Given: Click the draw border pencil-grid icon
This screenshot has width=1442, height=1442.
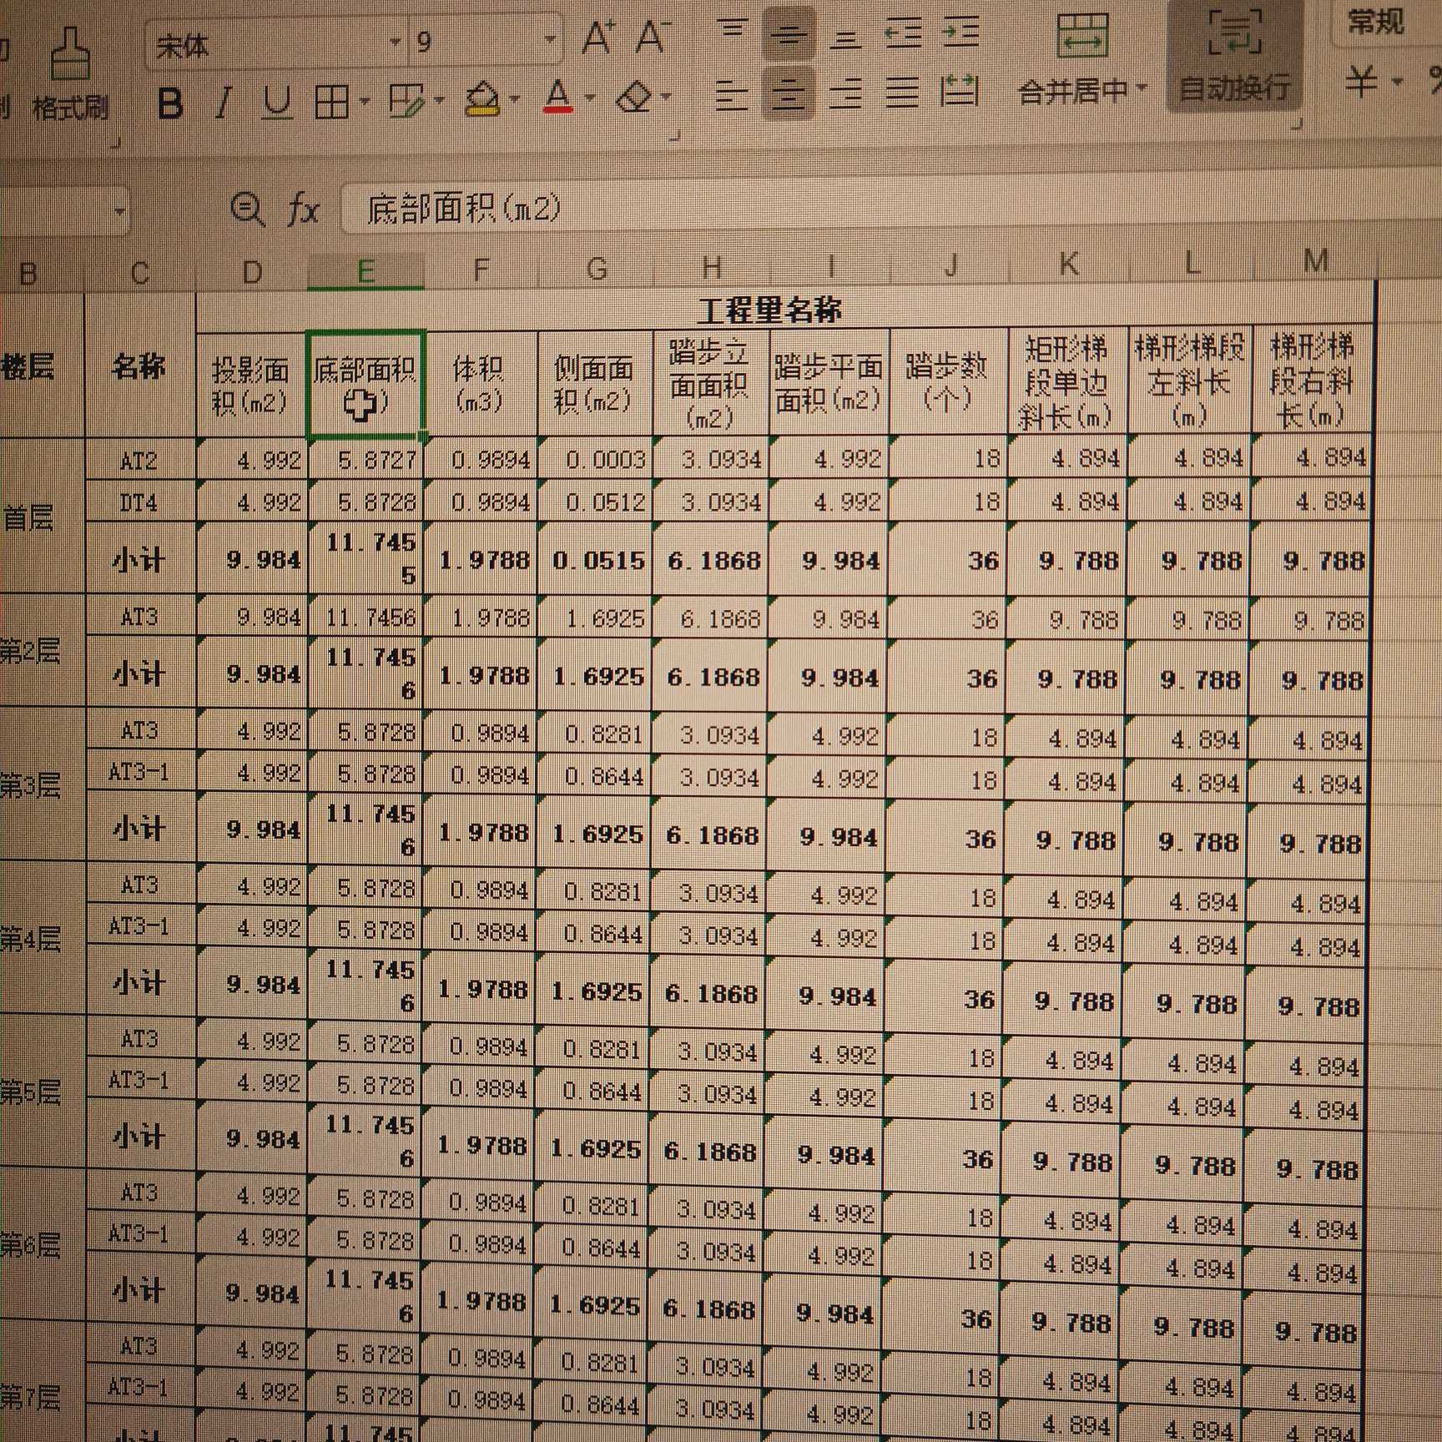Looking at the screenshot, I should point(407,101).
